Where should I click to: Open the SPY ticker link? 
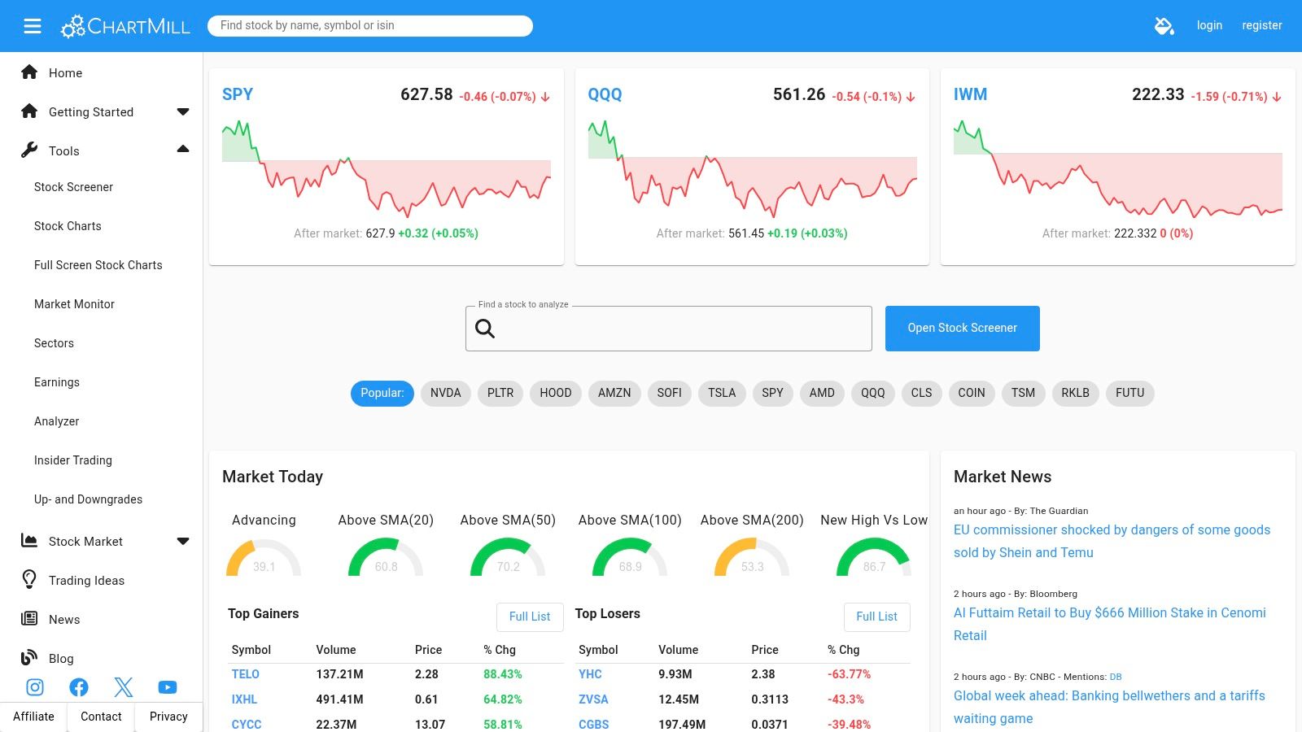click(238, 94)
